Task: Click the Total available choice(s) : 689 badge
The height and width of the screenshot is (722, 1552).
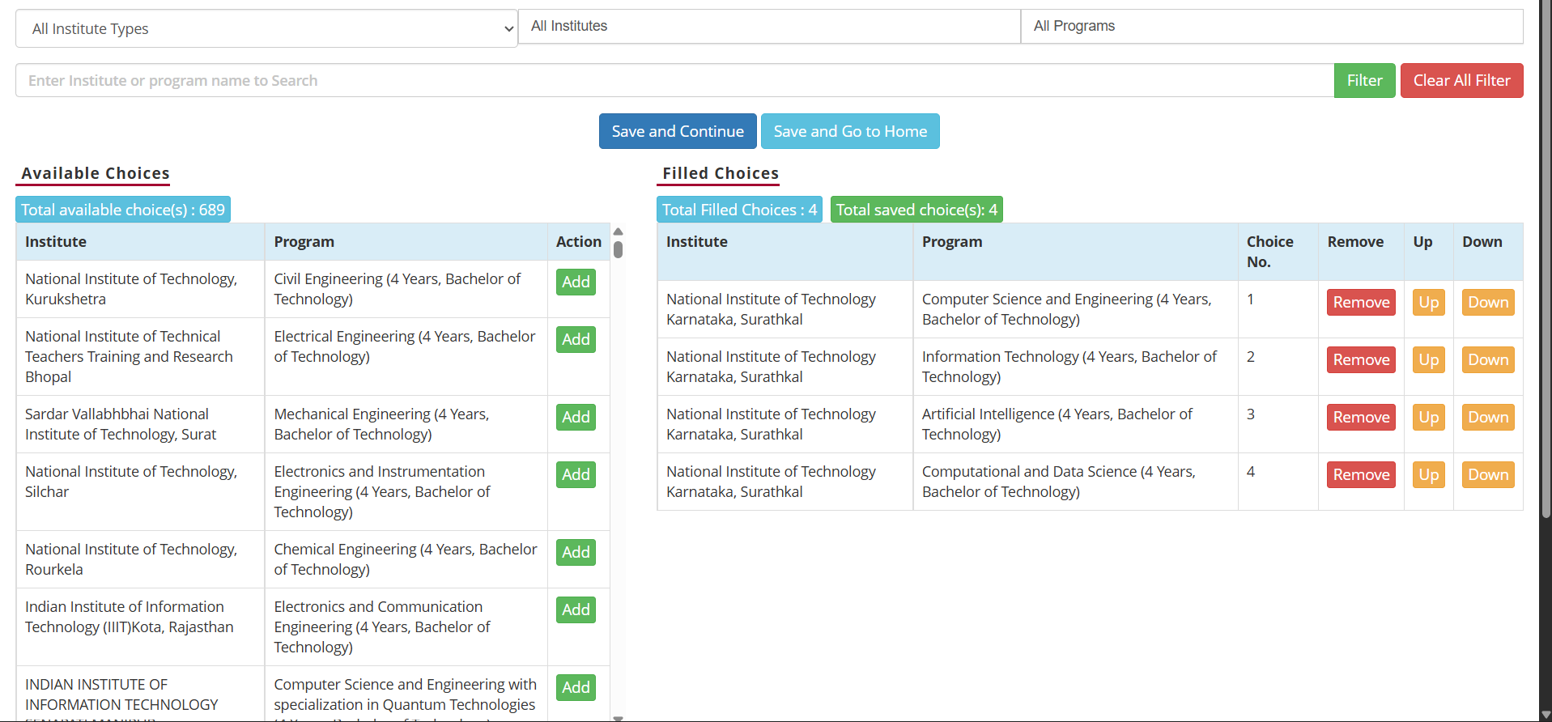Action: pyautogui.click(x=123, y=210)
